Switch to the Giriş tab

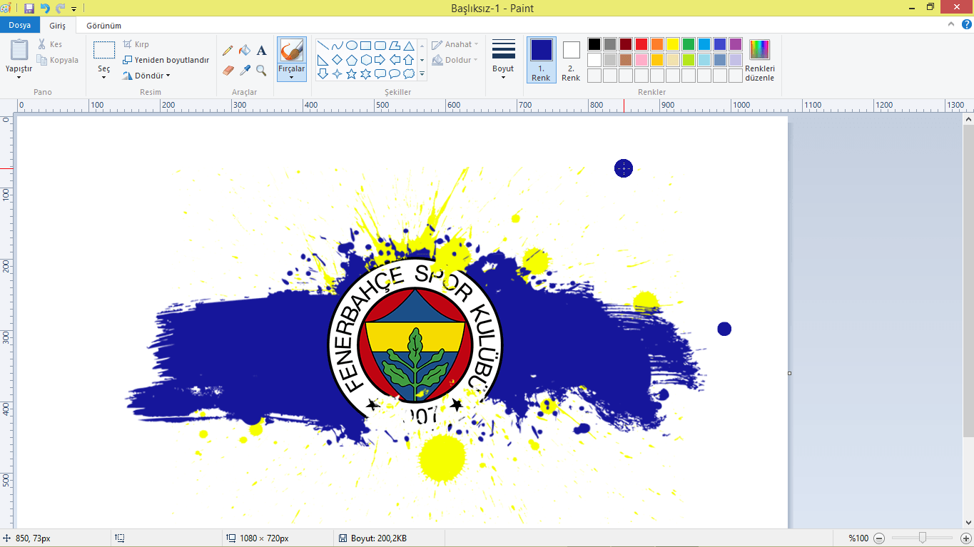point(57,25)
